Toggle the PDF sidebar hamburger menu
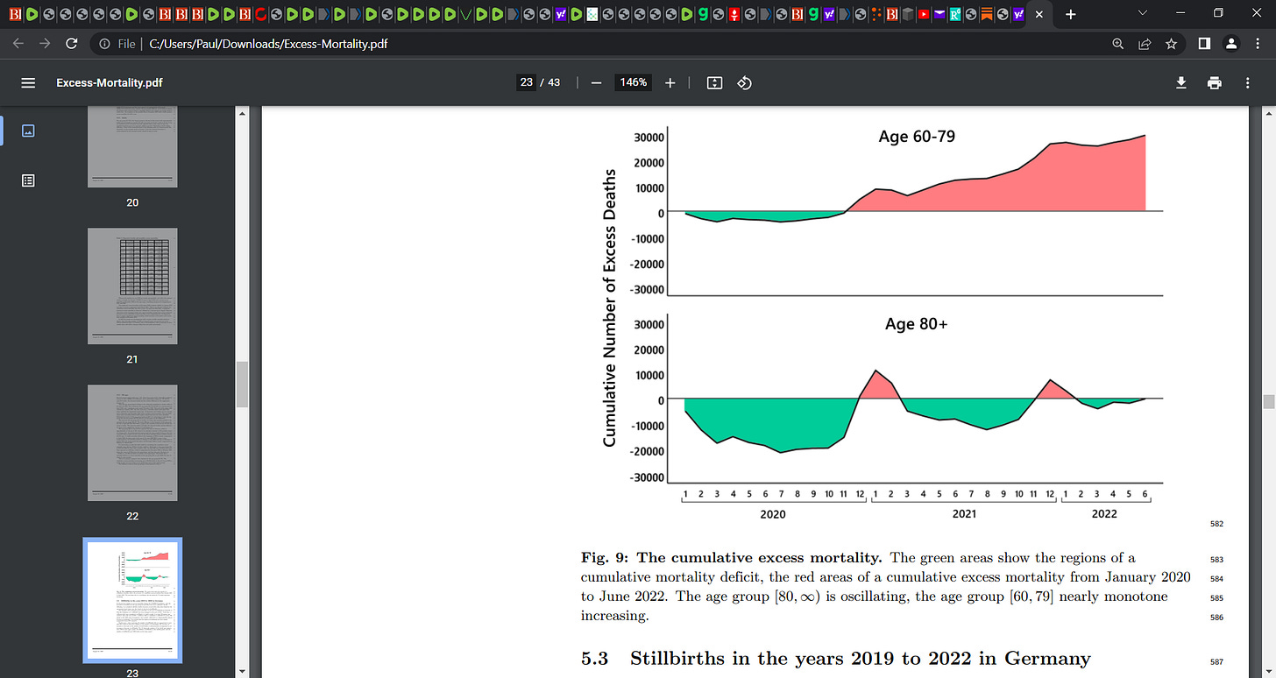The image size is (1276, 678). [x=28, y=82]
